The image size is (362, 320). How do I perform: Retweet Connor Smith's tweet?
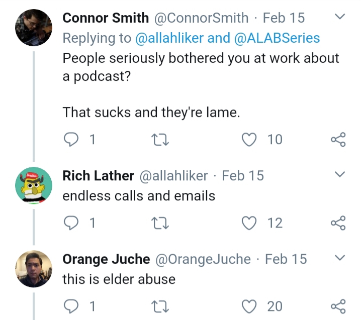(160, 140)
